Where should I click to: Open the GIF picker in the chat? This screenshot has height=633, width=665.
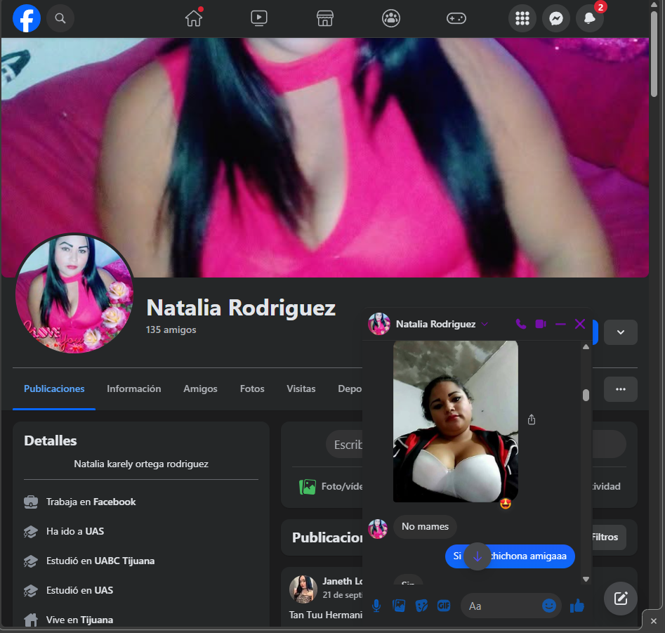coord(444,606)
